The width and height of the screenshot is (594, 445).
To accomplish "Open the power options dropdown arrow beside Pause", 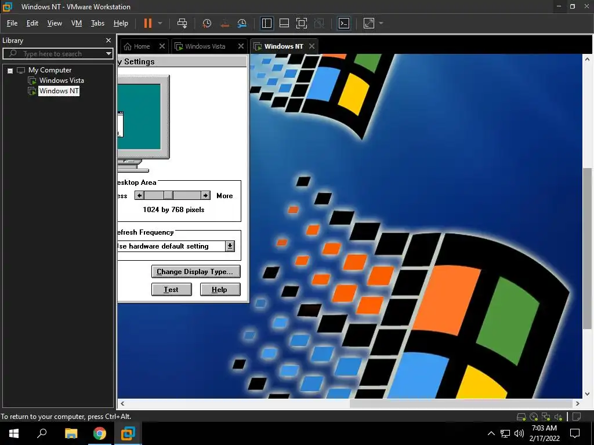I will (160, 23).
